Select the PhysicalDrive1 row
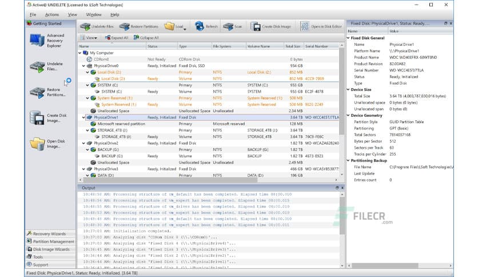The image size is (478, 277). (106, 117)
